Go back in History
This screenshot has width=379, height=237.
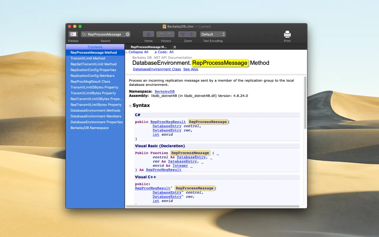click(x=161, y=34)
